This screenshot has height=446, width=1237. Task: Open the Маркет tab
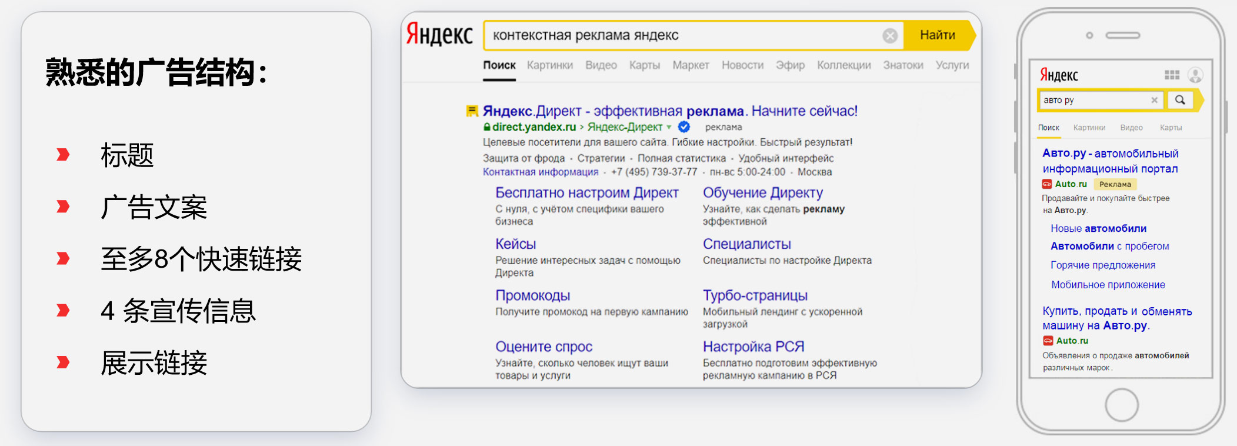pos(691,65)
